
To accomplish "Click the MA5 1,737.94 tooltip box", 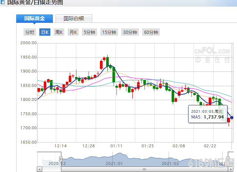I will pos(208,114).
